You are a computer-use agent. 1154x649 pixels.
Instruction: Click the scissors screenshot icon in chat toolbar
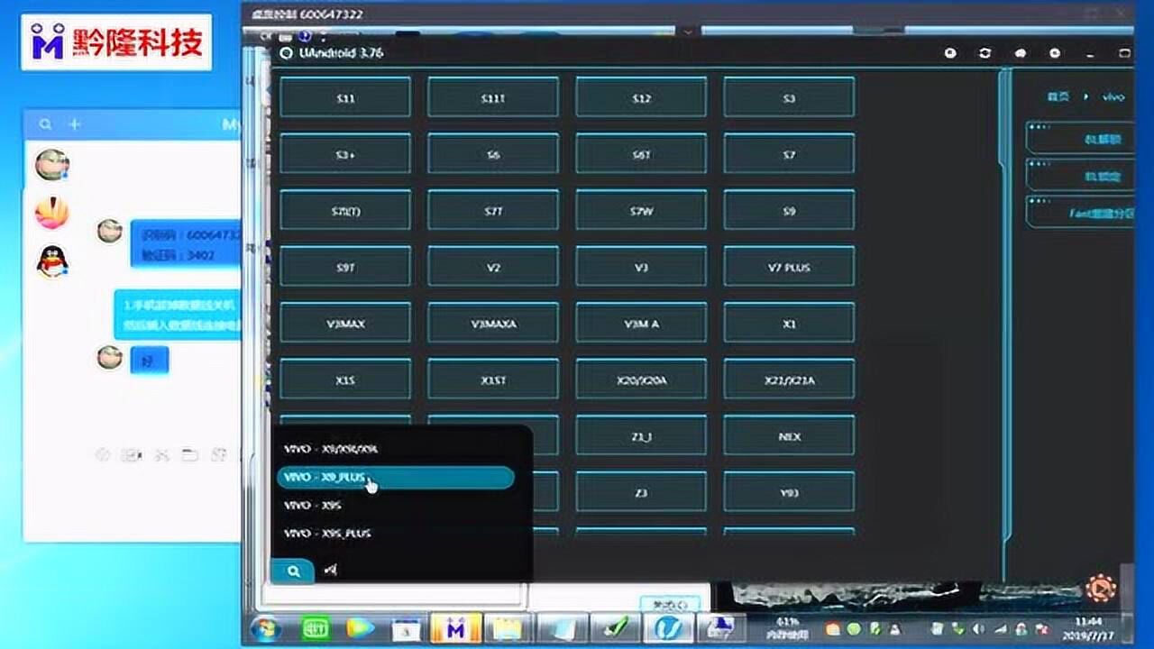click(x=161, y=454)
